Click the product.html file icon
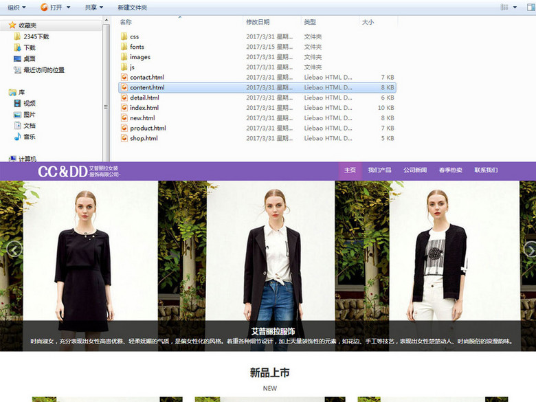The width and height of the screenshot is (536, 402). (x=124, y=129)
